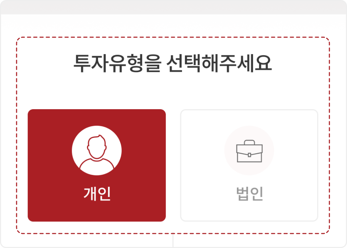Click the heading 투자유형을 선택해주세요
The height and width of the screenshot is (248, 347).
[173, 63]
